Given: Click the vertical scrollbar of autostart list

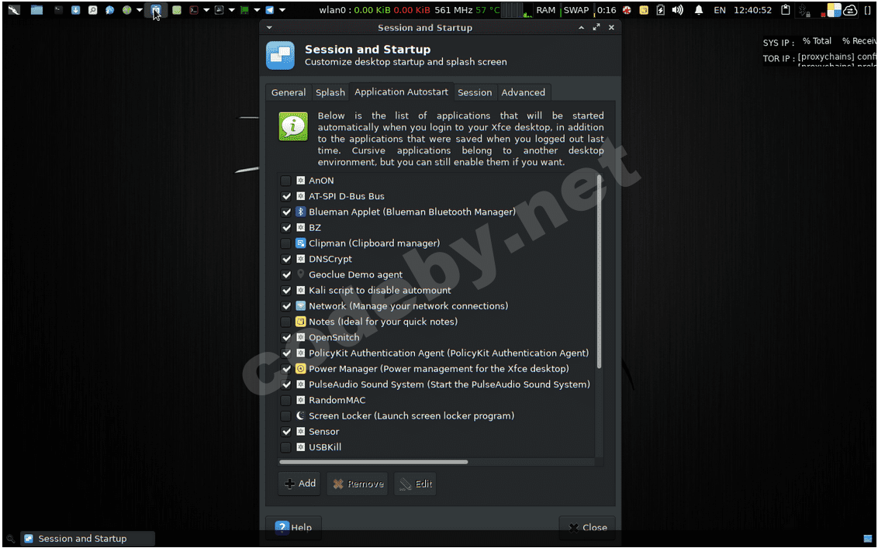Looking at the screenshot, I should pyautogui.click(x=599, y=271).
